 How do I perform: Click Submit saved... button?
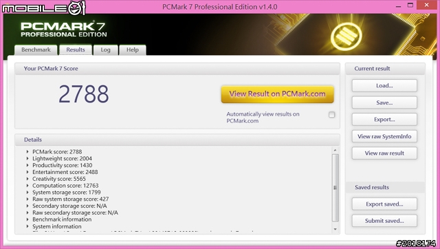384,221
